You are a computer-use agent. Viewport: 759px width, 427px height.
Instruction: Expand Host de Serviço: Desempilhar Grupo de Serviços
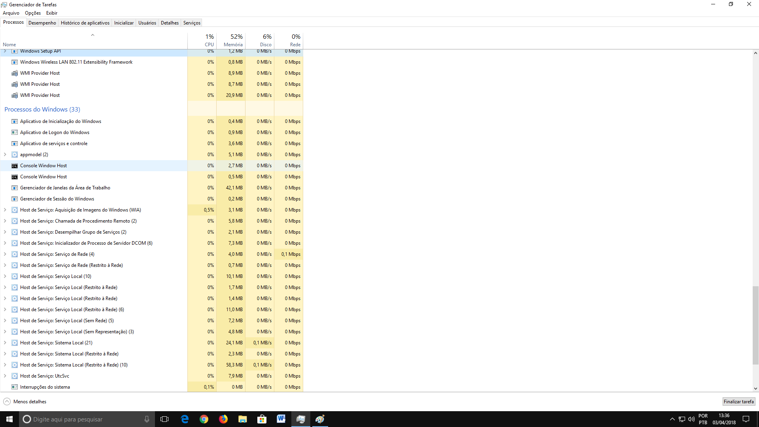(x=5, y=232)
